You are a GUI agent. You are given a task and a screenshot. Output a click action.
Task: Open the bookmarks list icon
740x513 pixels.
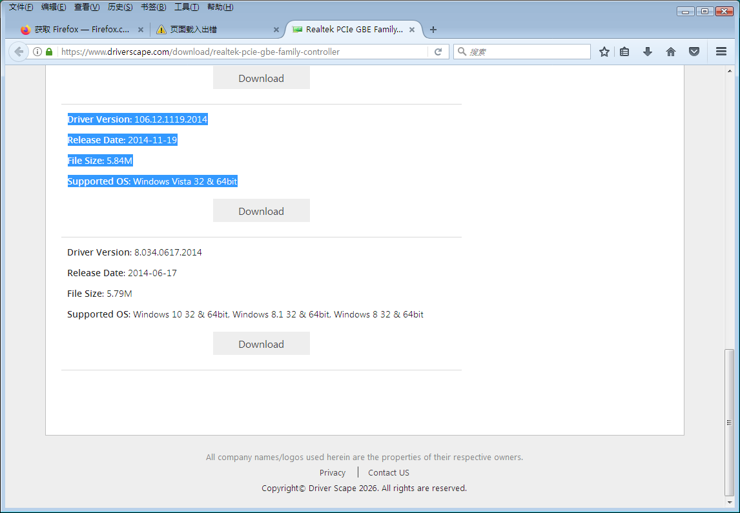pyautogui.click(x=624, y=52)
